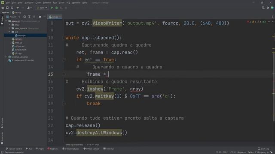Open the Project view dropdown
This screenshot has width=275, height=154.
(13, 17)
